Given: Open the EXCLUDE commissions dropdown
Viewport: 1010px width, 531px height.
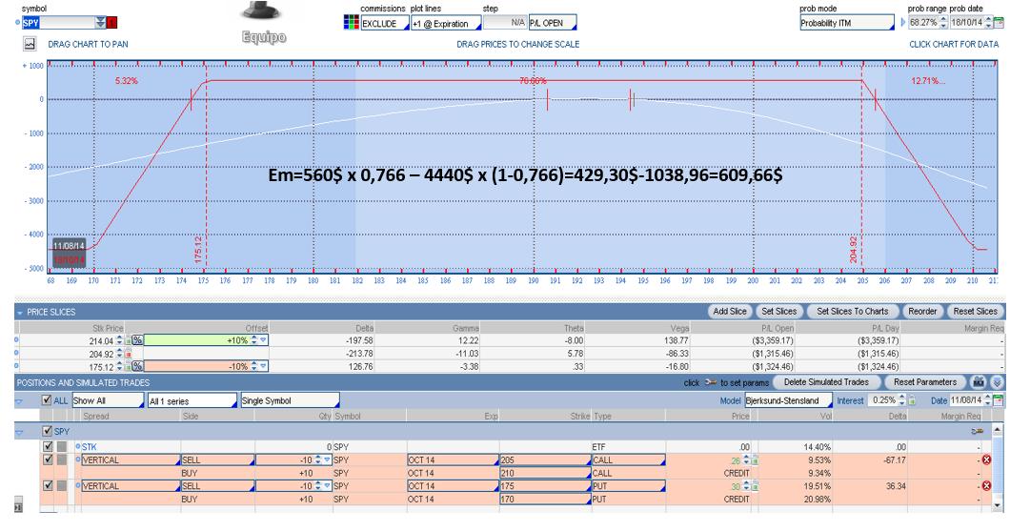Looking at the screenshot, I should click(385, 23).
